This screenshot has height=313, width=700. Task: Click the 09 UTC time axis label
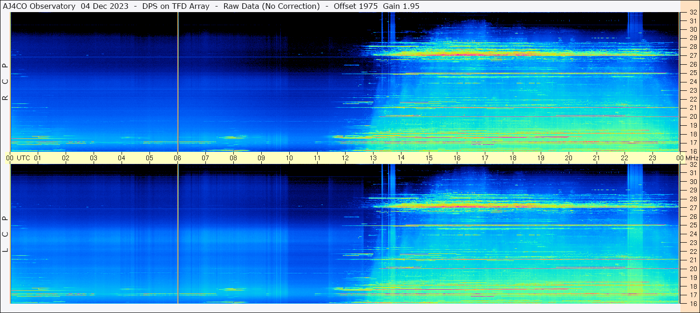point(261,158)
